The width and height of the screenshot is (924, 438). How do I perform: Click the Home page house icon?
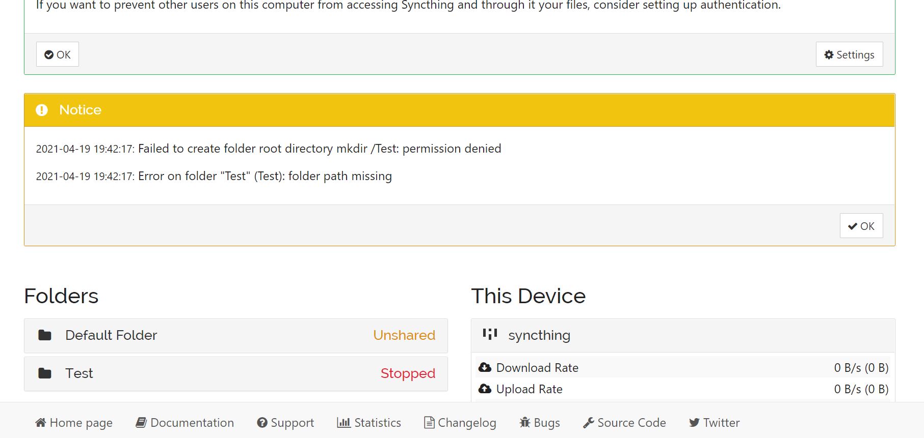coord(41,423)
